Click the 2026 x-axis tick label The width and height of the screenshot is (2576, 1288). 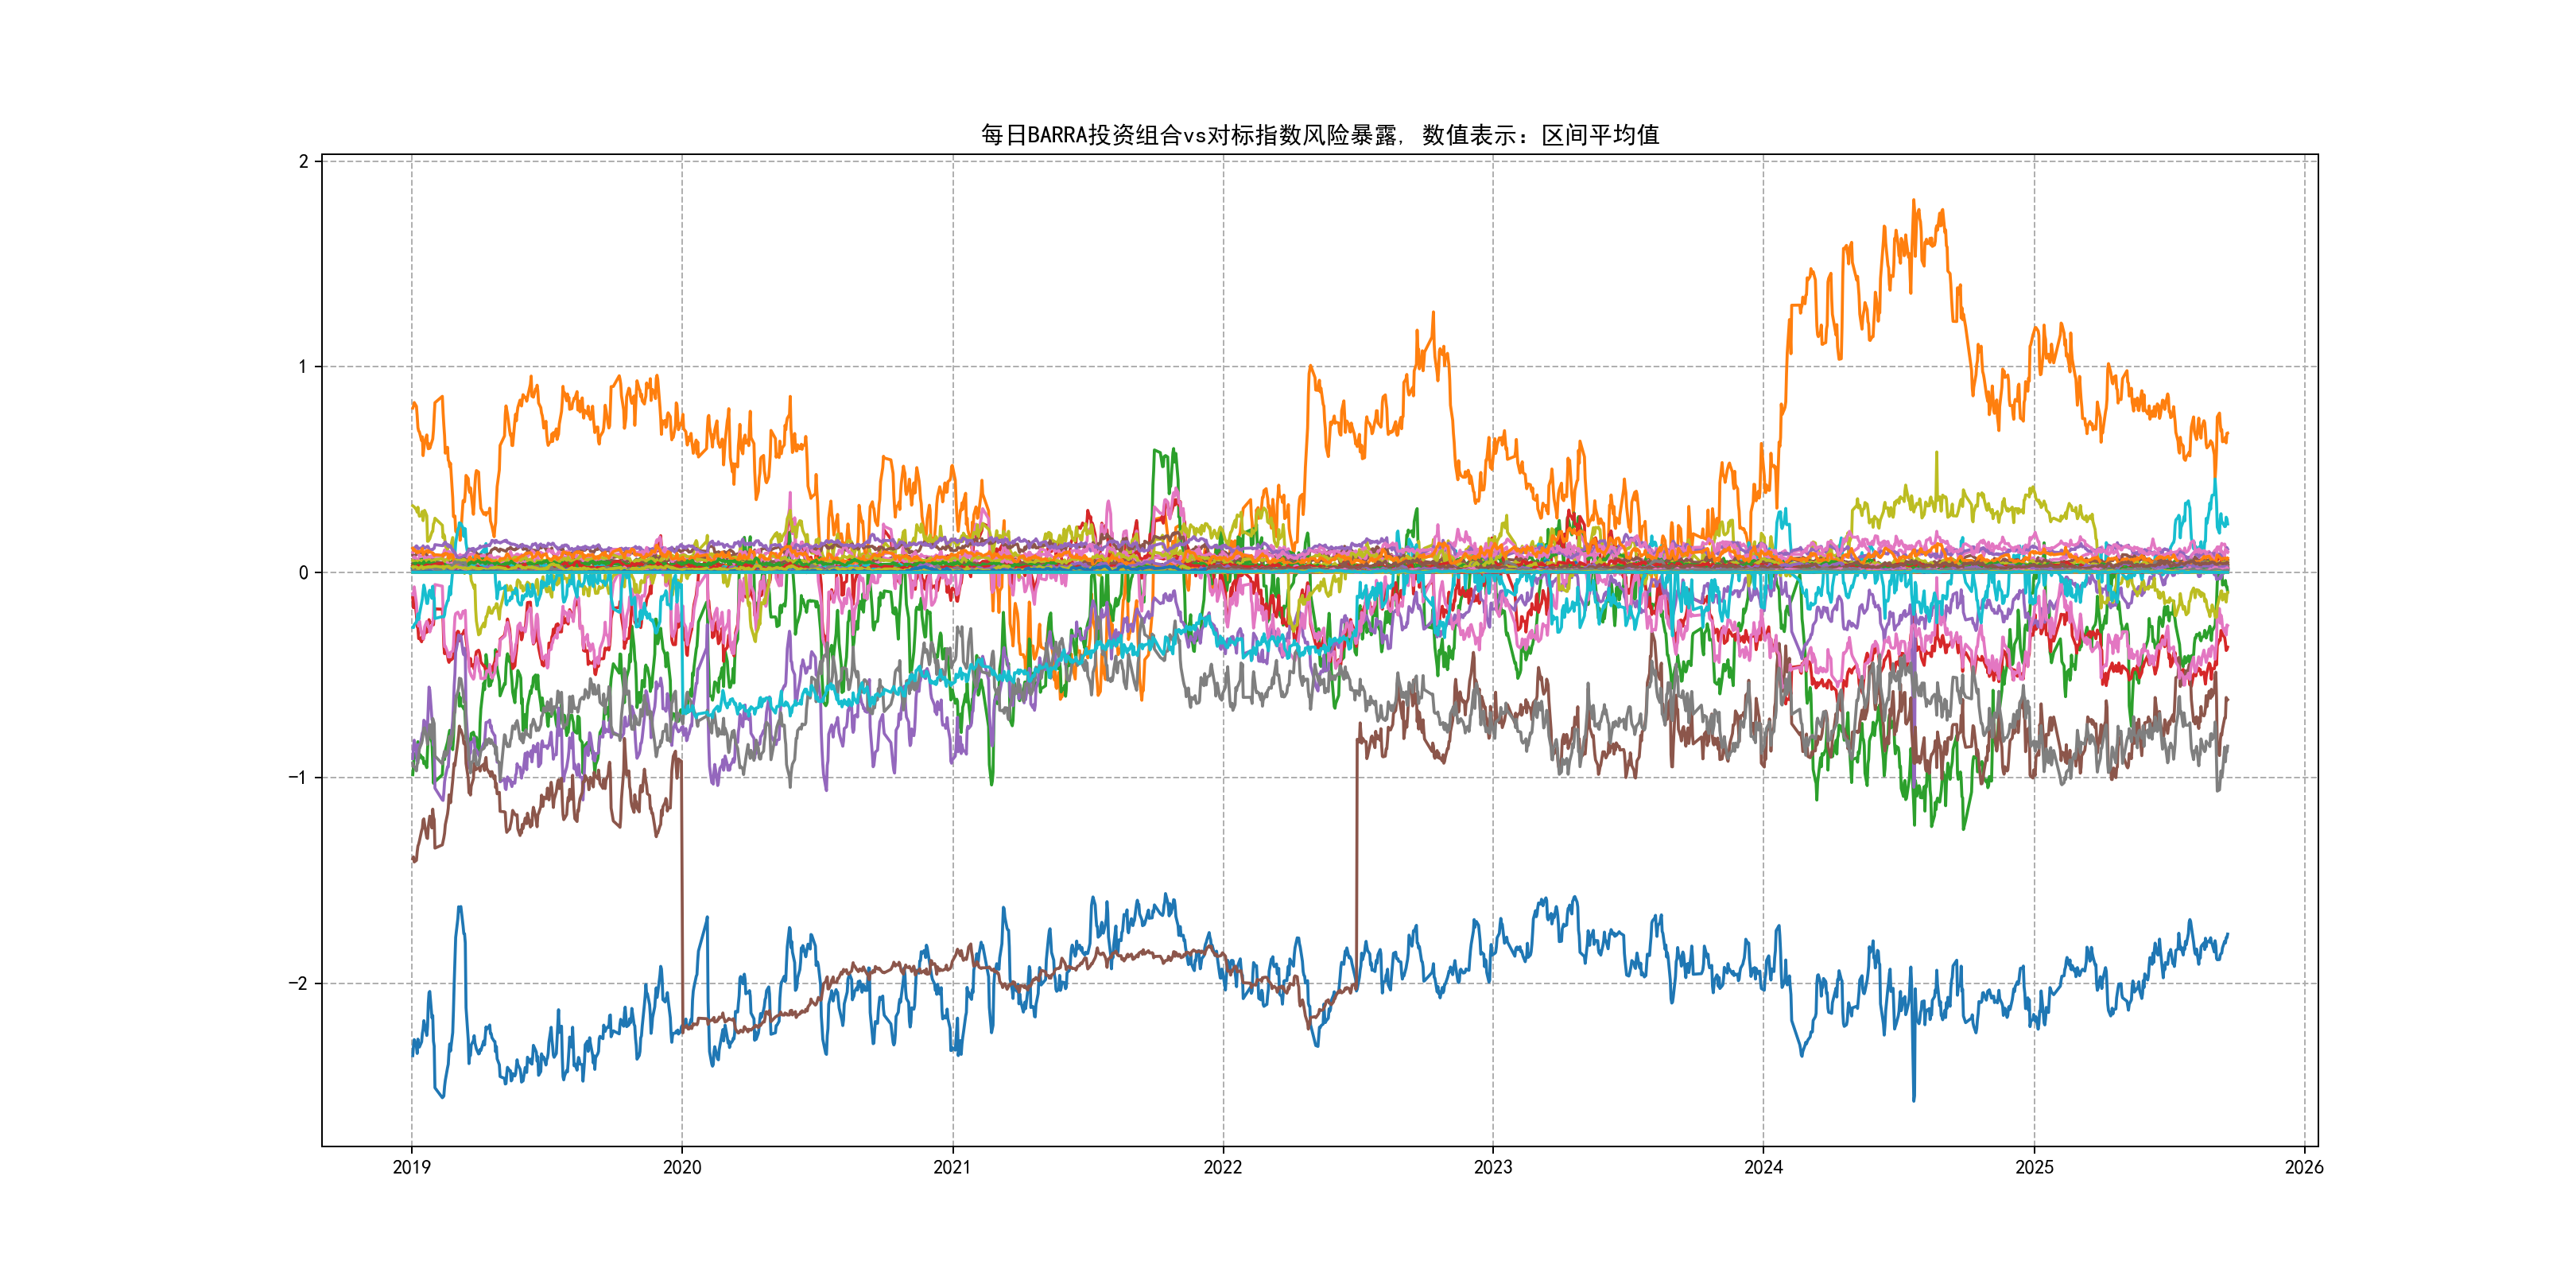click(x=2304, y=1167)
